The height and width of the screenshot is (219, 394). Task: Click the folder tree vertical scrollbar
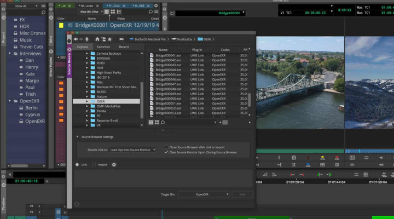click(142, 100)
